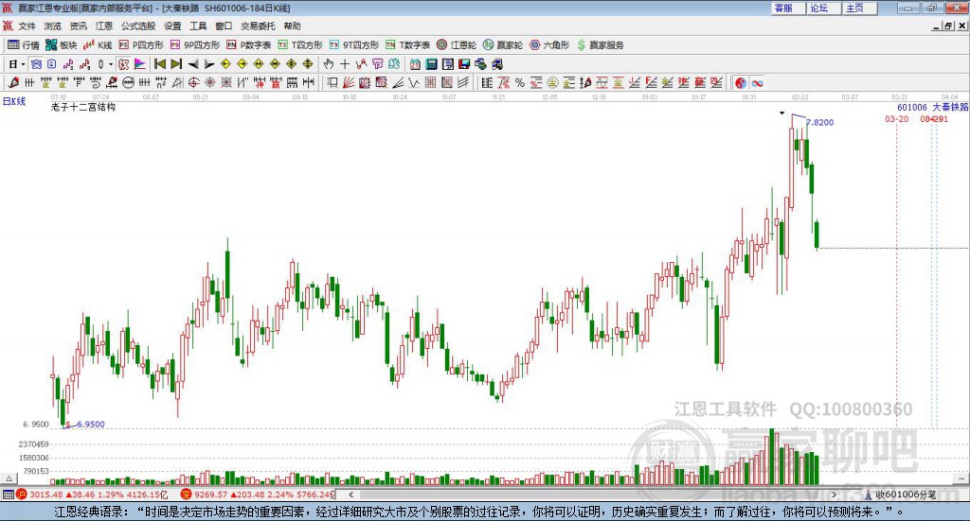Click the gold coin 金 circle icon

[552, 82]
